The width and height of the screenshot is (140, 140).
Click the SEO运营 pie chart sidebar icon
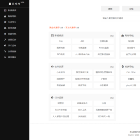pos(5,45)
